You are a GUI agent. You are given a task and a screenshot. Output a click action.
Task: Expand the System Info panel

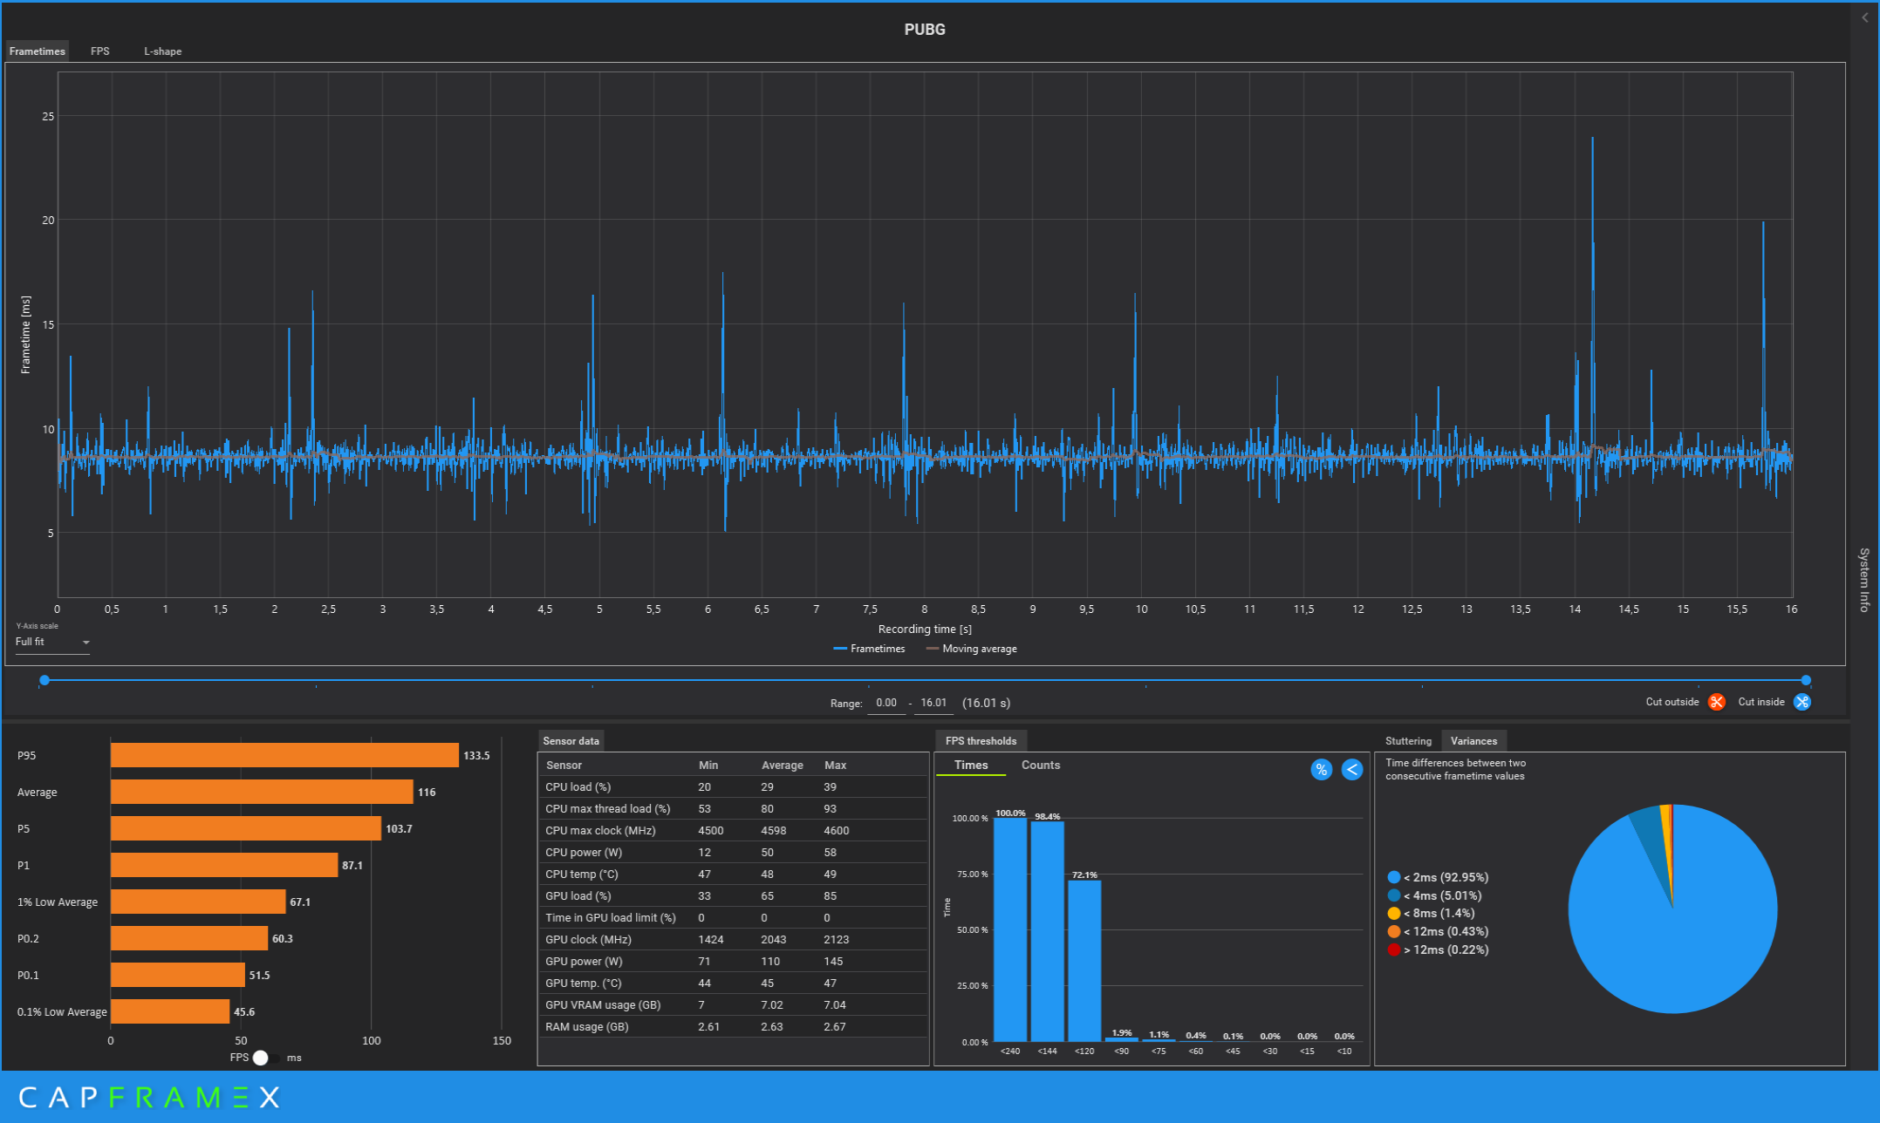click(x=1864, y=580)
